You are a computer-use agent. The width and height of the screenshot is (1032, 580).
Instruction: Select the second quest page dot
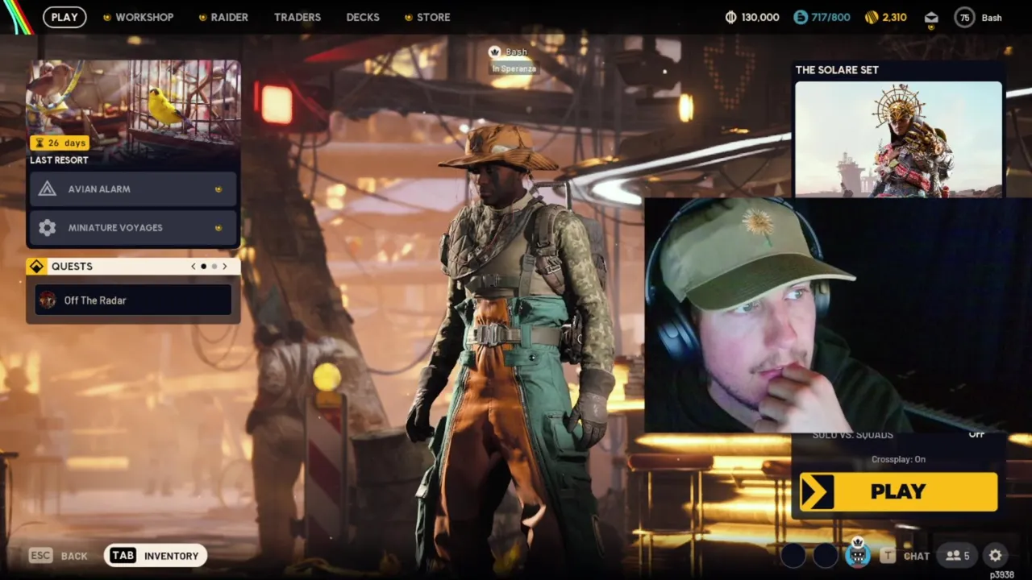coord(214,267)
